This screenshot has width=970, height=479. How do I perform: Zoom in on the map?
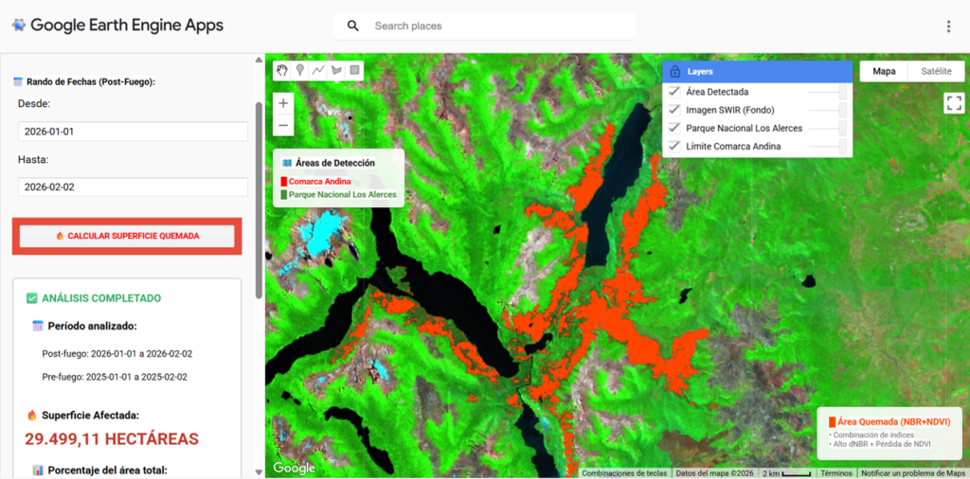(283, 103)
